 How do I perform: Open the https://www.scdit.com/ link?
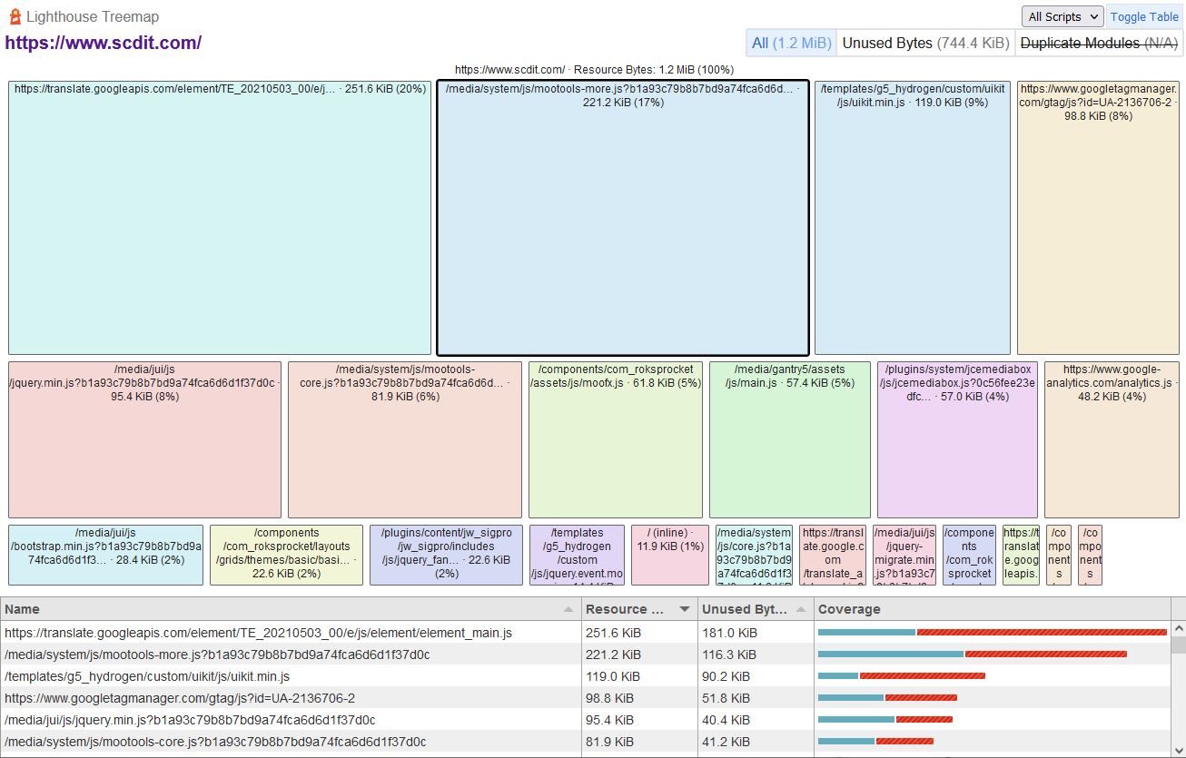pos(103,43)
